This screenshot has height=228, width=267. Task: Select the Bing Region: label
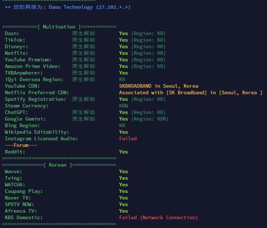[22, 126]
